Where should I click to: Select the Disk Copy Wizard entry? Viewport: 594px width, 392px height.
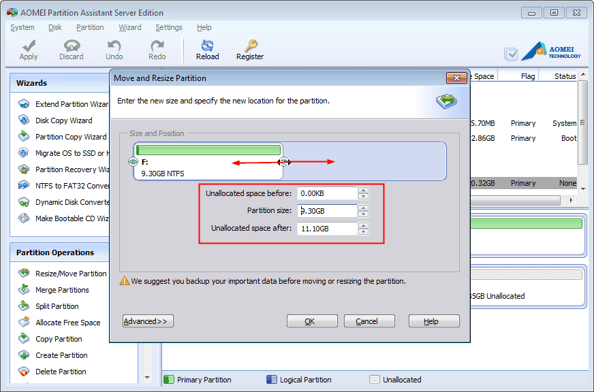tap(63, 120)
